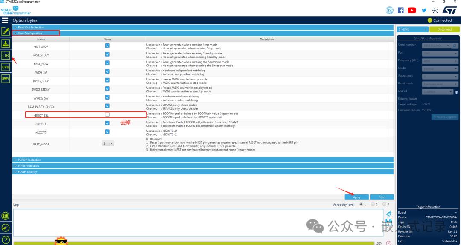Click the Disconnect button
The height and width of the screenshot is (245, 461).
(x=444, y=29)
